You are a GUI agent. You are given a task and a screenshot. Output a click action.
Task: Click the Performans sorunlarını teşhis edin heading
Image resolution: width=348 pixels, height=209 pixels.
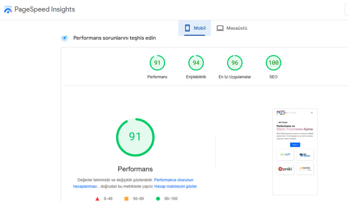tap(115, 38)
